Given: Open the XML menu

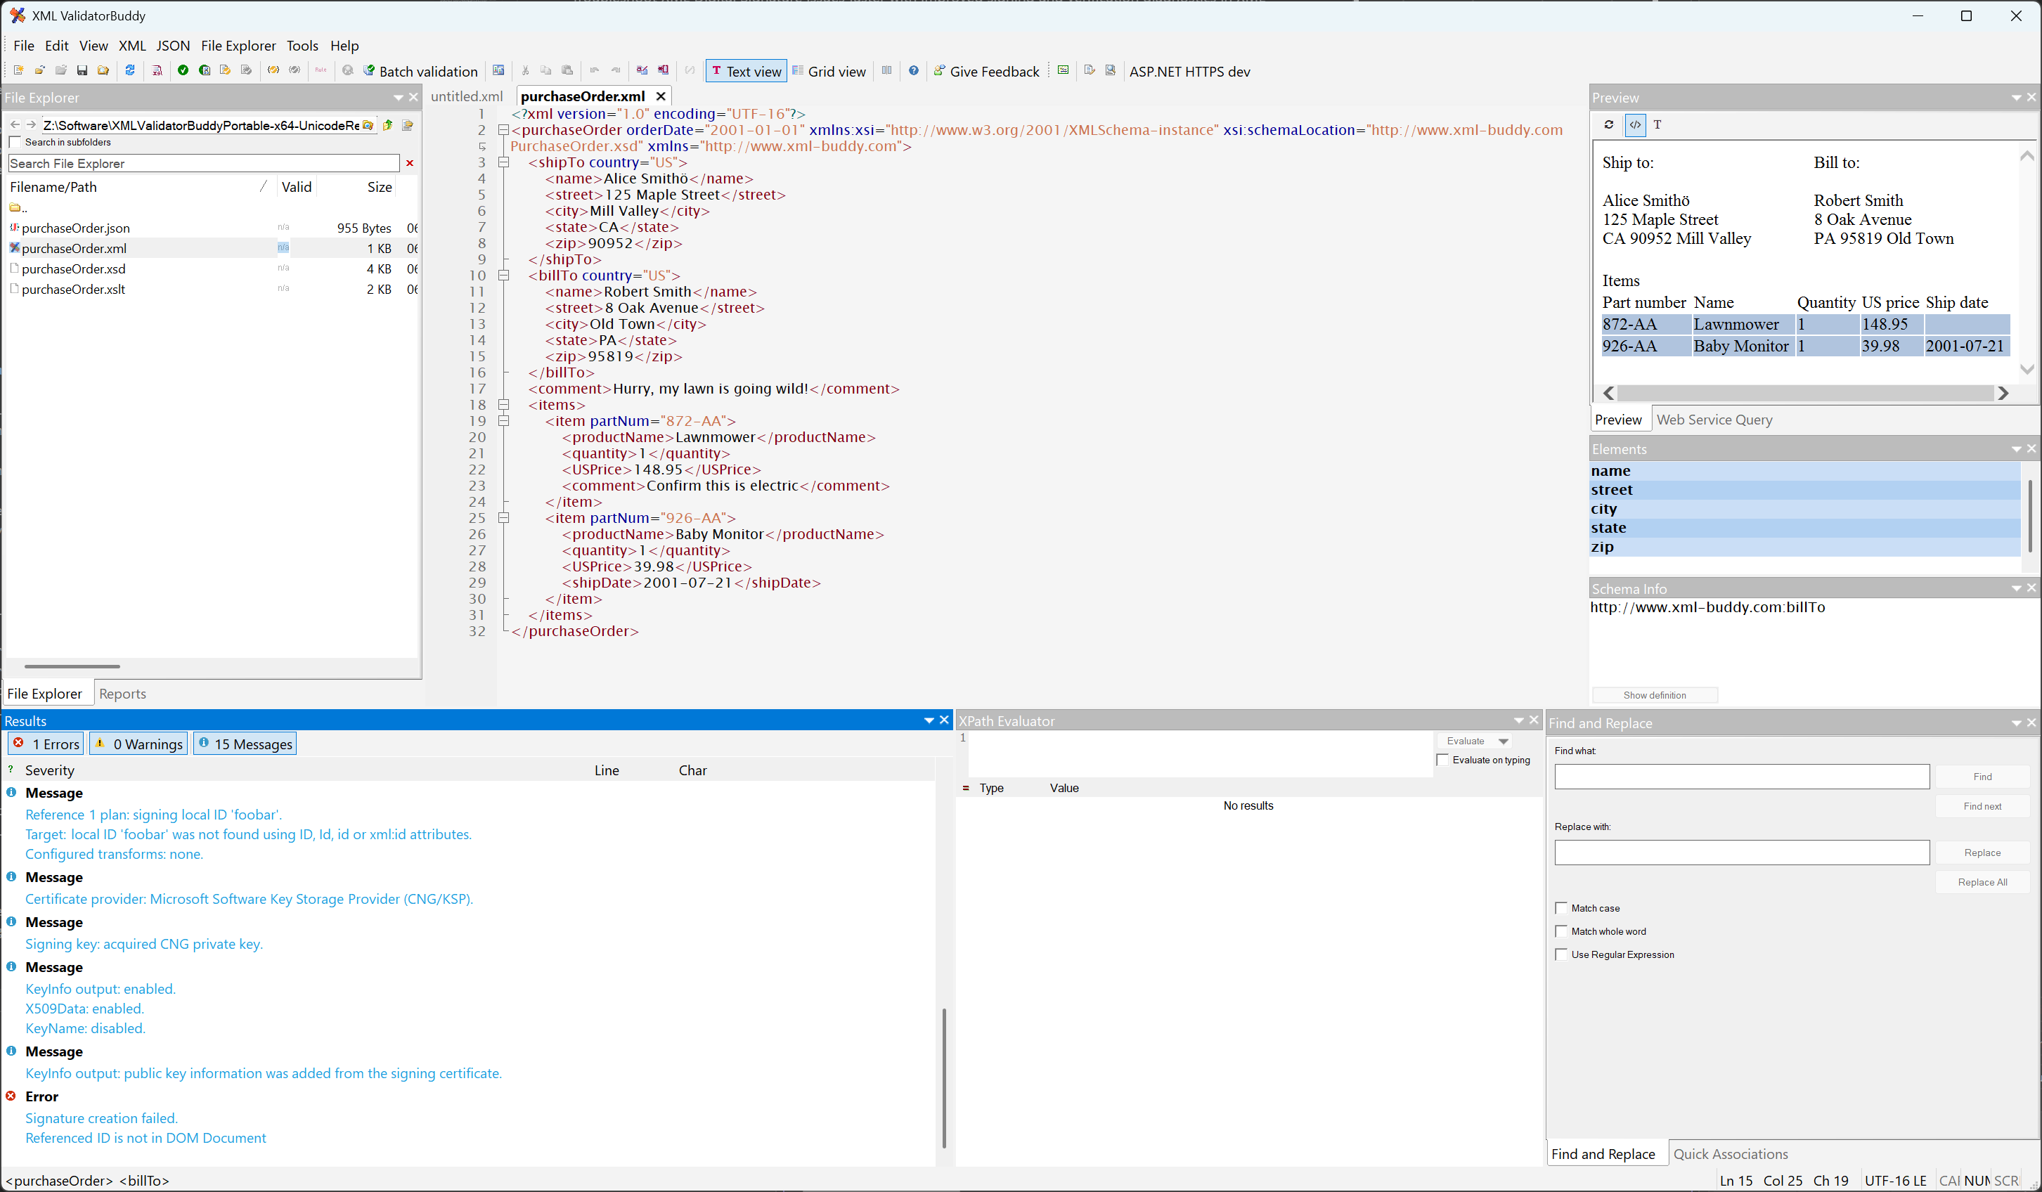Looking at the screenshot, I should (132, 46).
